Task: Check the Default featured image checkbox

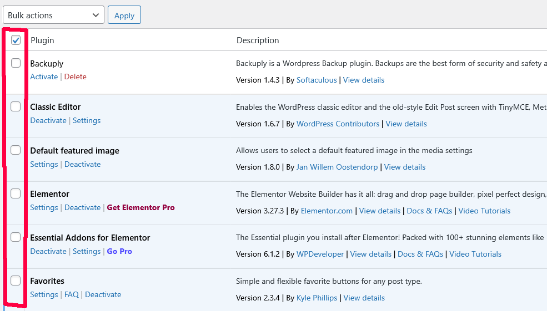Action: [x=16, y=150]
